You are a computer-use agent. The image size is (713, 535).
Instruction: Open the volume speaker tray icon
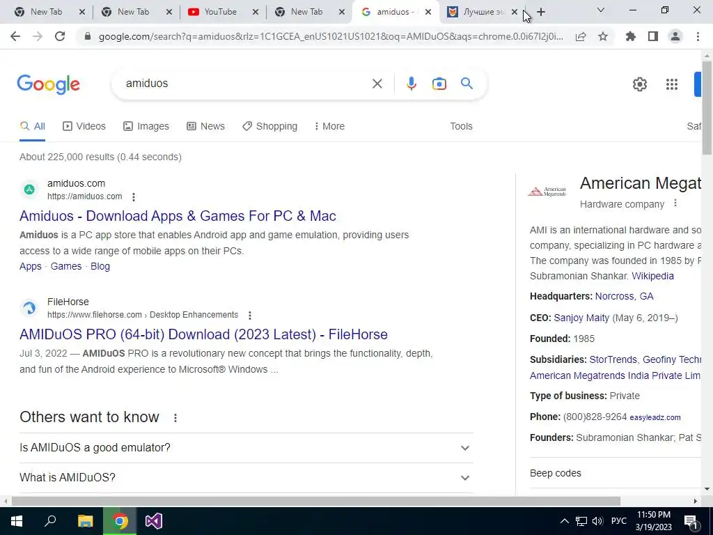point(597,521)
